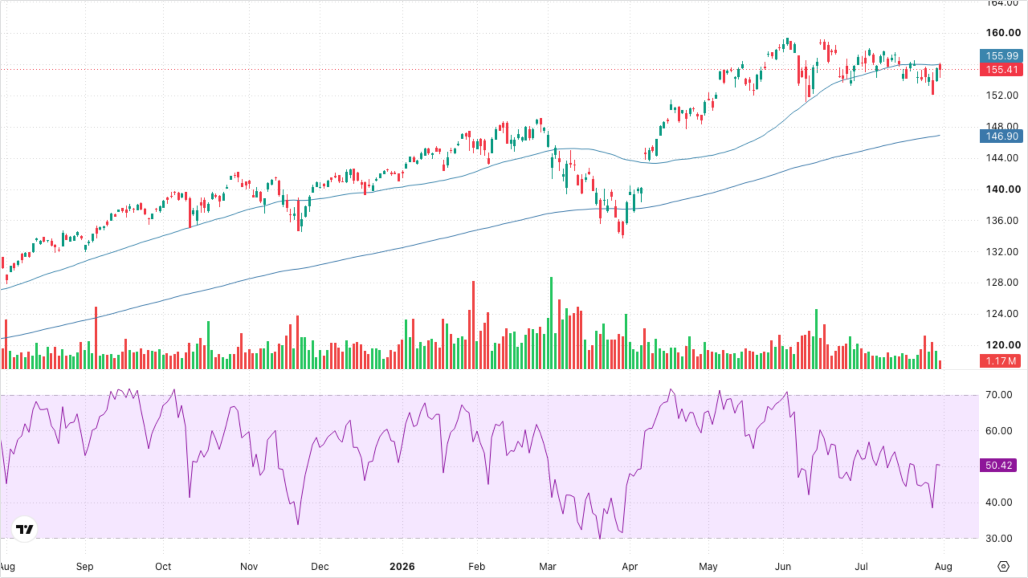Select the 155.99 moving average label
This screenshot has width=1028, height=578.
tap(1001, 56)
